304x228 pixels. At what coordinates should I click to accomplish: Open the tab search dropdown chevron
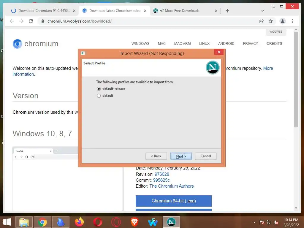coord(263,11)
